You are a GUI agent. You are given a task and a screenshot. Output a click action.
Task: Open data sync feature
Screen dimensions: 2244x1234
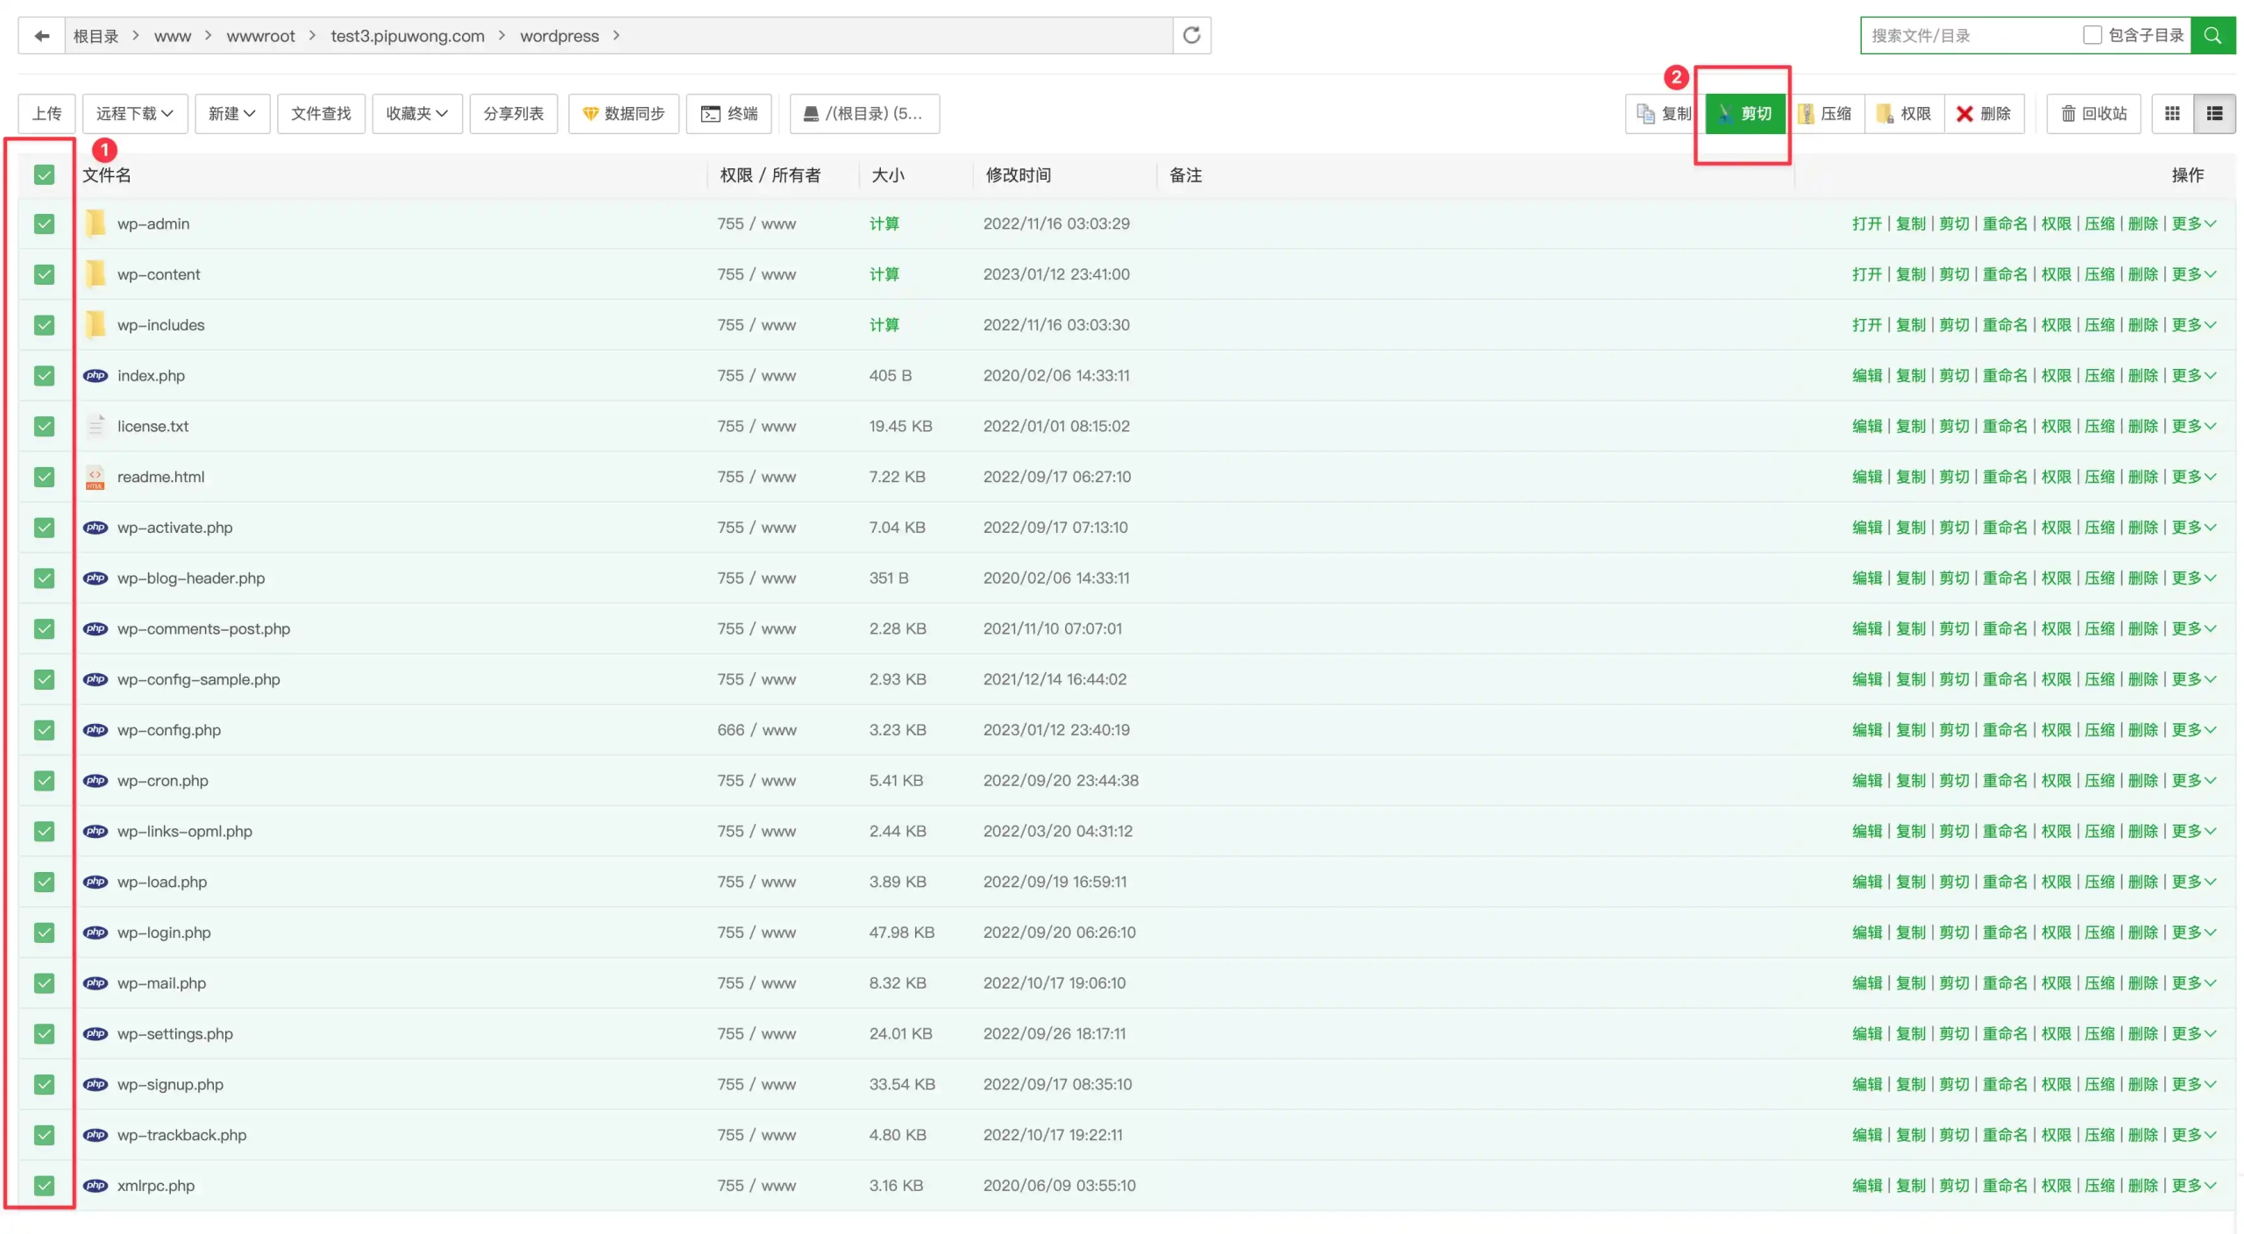(x=623, y=114)
